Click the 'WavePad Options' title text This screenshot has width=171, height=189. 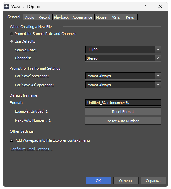point(27,7)
